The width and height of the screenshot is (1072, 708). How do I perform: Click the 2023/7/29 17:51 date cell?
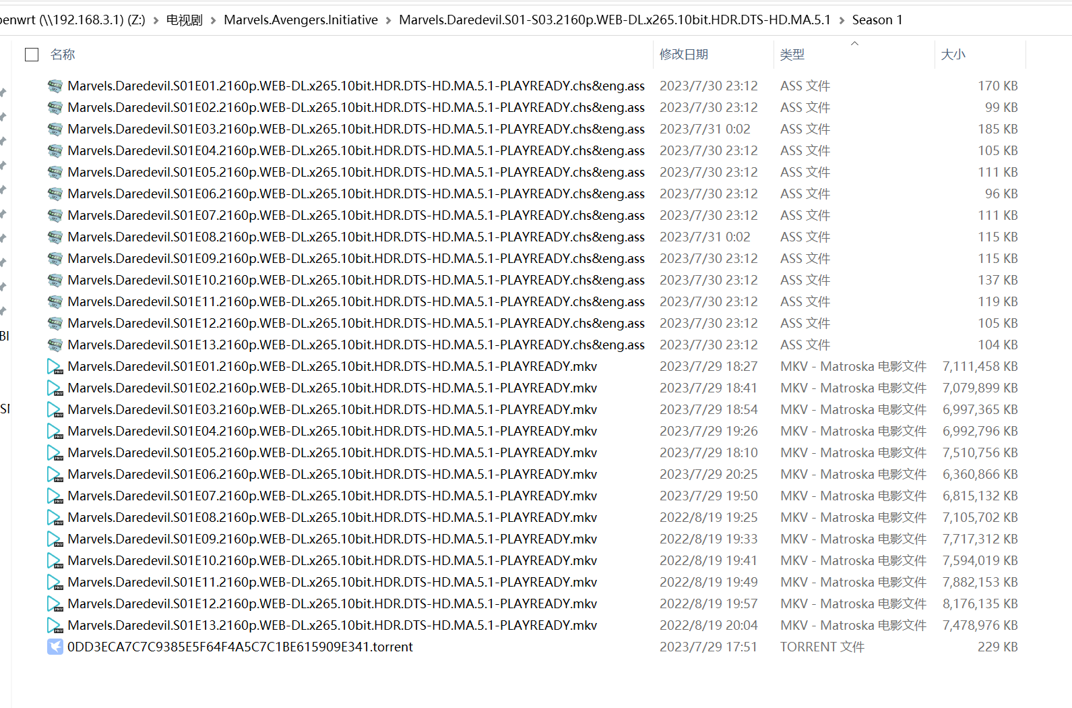point(709,647)
